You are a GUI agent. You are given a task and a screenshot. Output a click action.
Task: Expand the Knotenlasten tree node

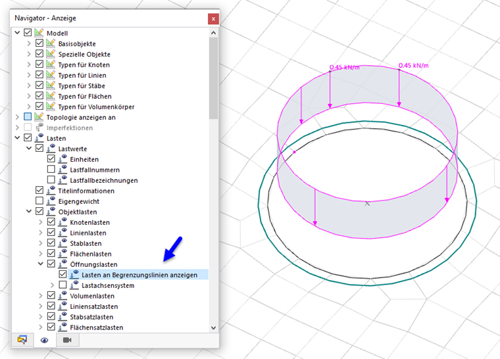[x=41, y=222]
